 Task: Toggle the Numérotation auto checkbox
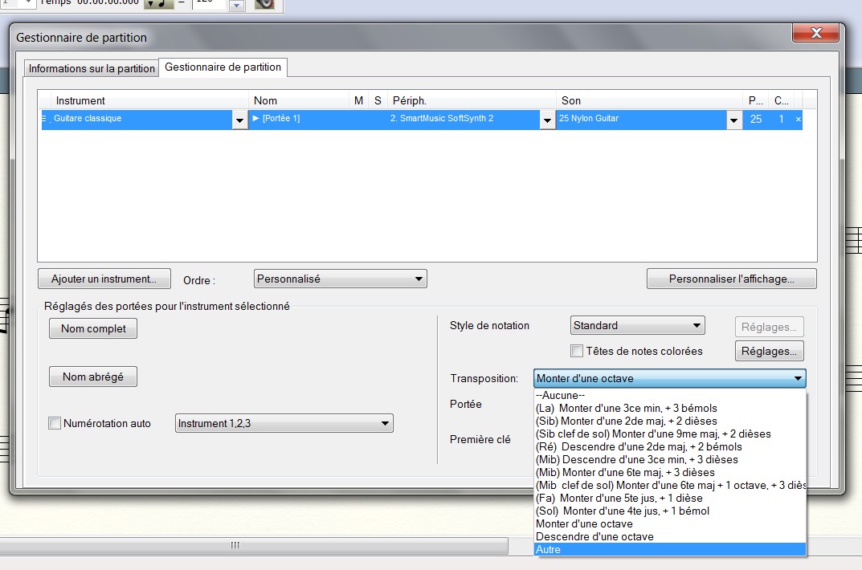pos(55,423)
